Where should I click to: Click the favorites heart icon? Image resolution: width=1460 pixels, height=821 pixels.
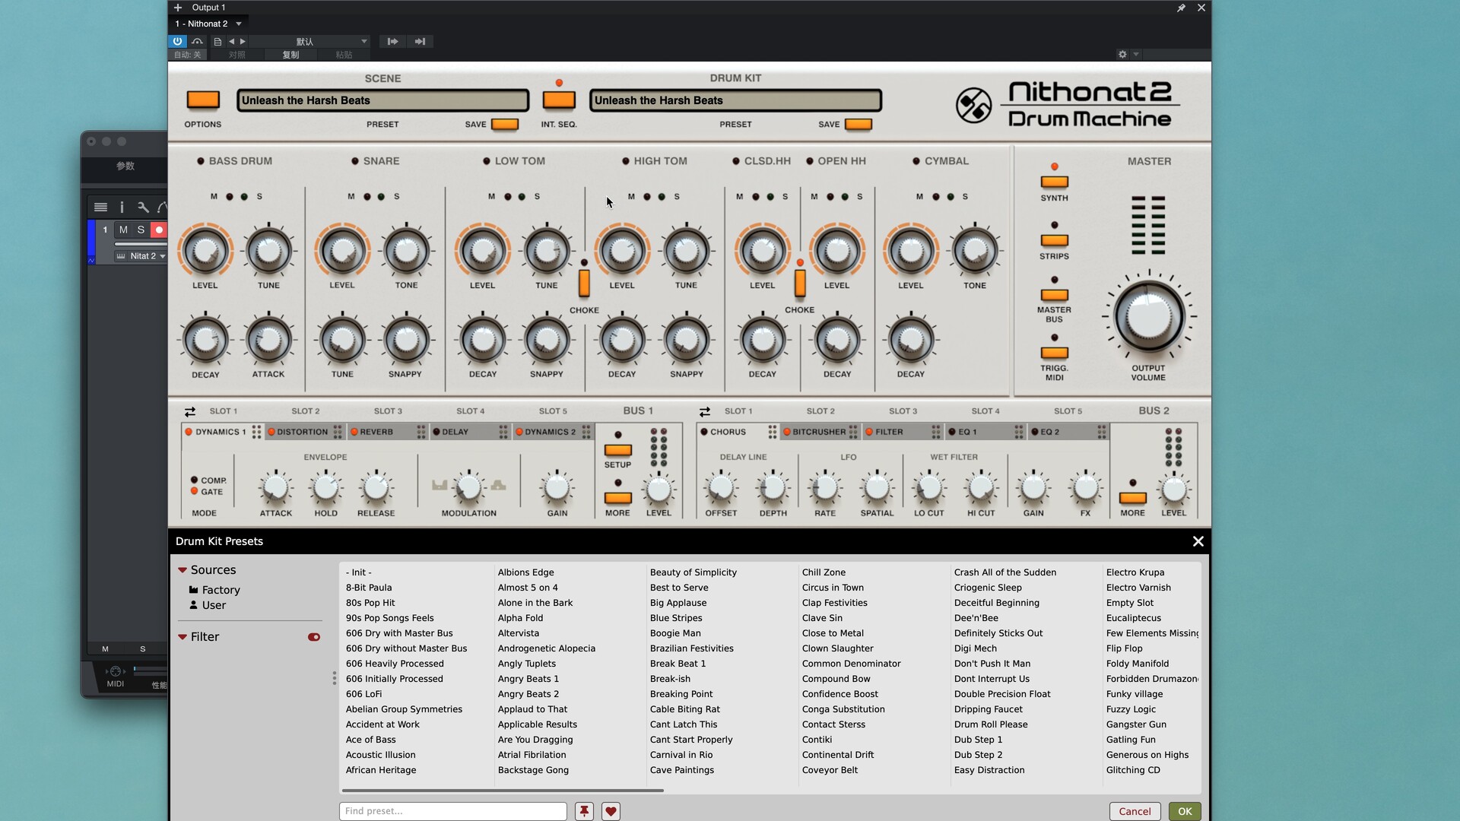pyautogui.click(x=611, y=811)
